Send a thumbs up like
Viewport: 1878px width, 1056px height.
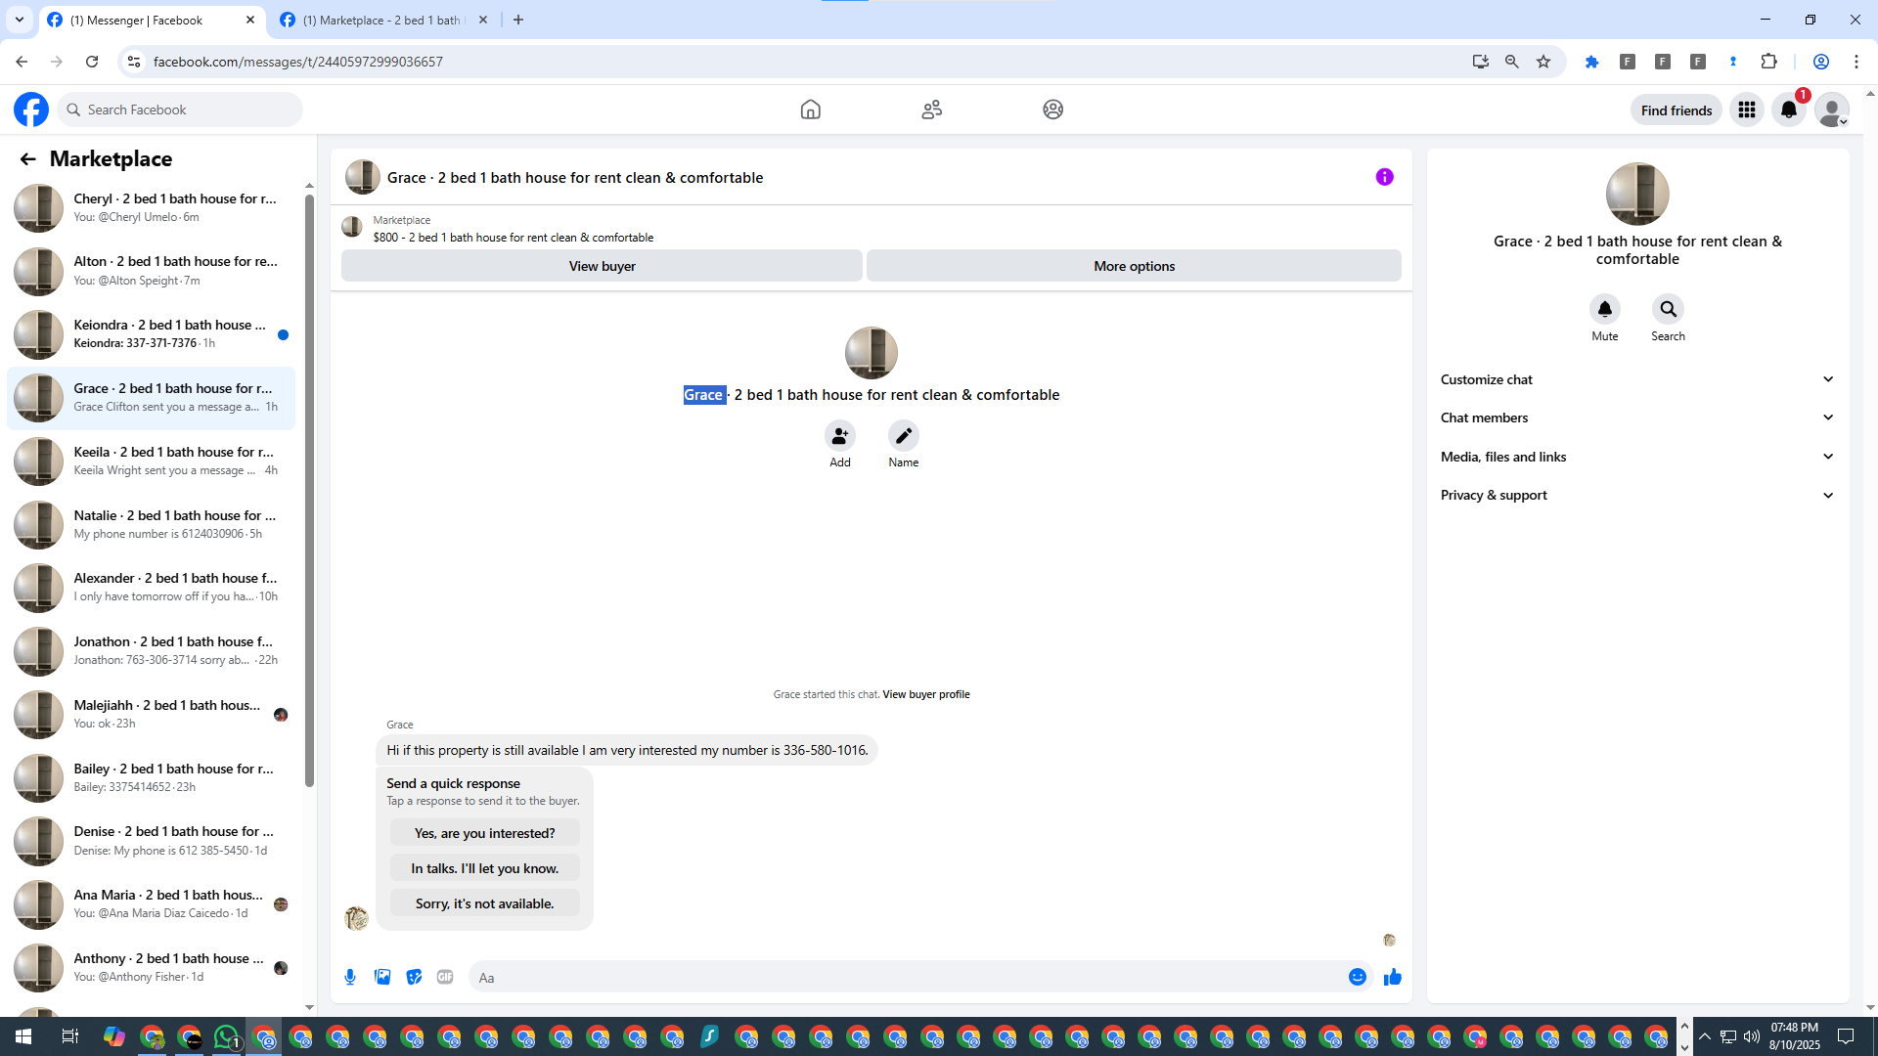point(1393,977)
